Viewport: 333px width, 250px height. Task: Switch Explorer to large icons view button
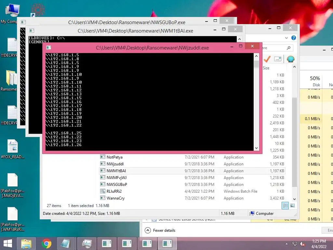click(x=292, y=205)
